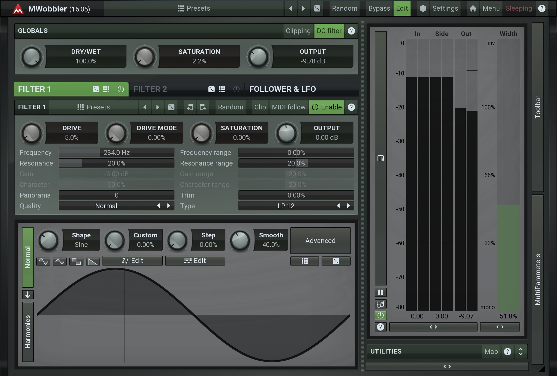
Task: Open Filter 1 tab presets grid icon
Action: point(106,89)
